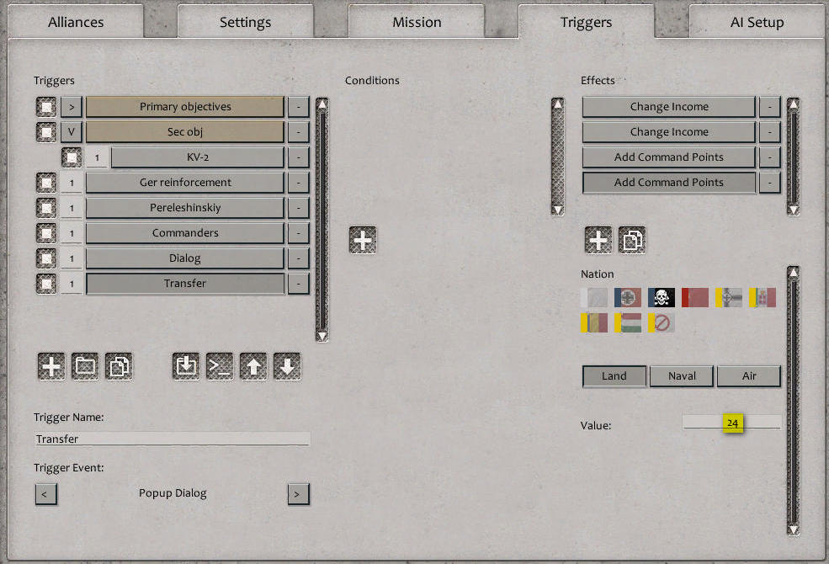
Task: Select the KV-2 trigger
Action: pyautogui.click(x=198, y=157)
